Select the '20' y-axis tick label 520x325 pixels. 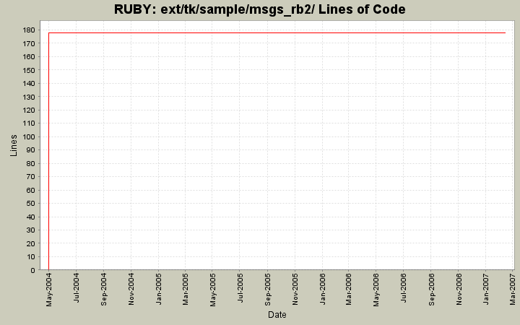[30, 244]
